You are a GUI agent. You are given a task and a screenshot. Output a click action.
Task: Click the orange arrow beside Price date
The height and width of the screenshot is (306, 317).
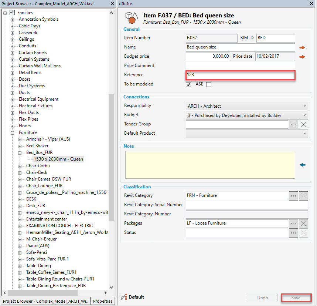(302, 57)
